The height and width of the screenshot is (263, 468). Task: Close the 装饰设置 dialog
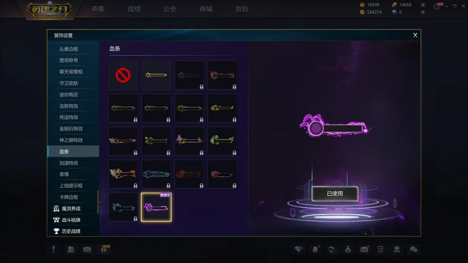(415, 35)
